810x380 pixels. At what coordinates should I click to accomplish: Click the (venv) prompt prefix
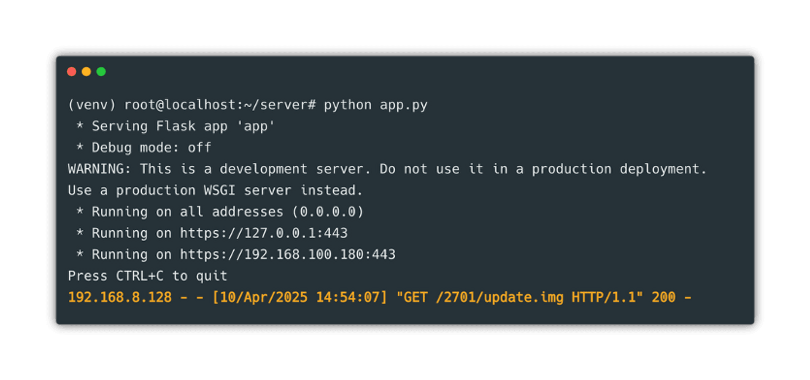pos(92,105)
